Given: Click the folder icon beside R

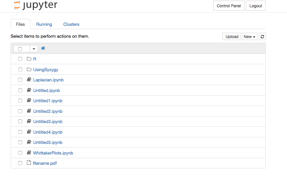Looking at the screenshot, I should [29, 59].
